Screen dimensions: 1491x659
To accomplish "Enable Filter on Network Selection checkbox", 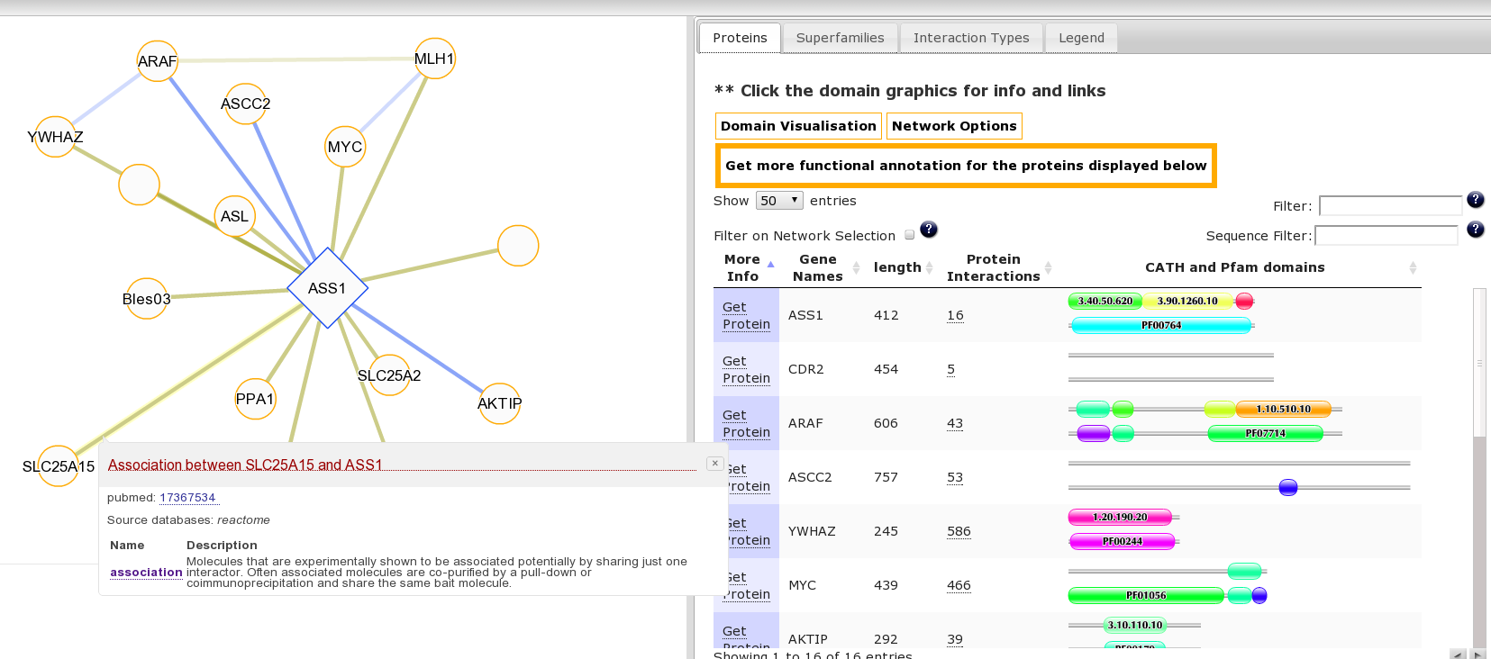I will click(909, 235).
